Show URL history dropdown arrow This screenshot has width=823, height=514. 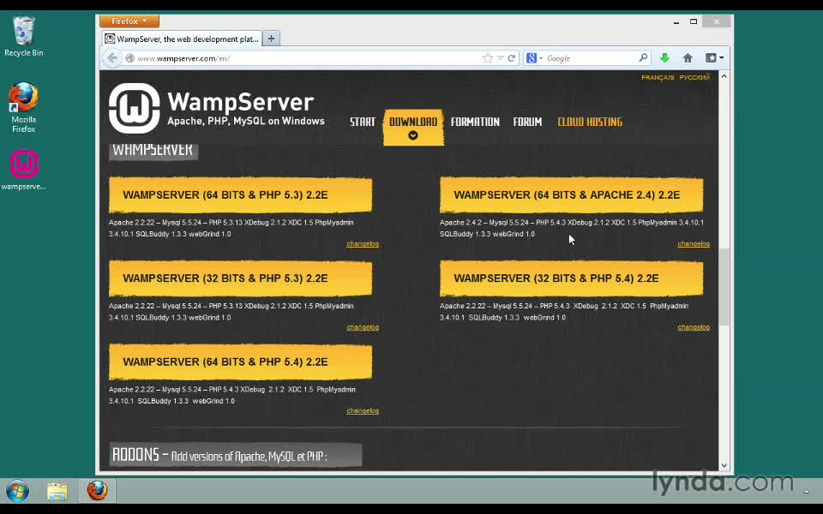(500, 58)
